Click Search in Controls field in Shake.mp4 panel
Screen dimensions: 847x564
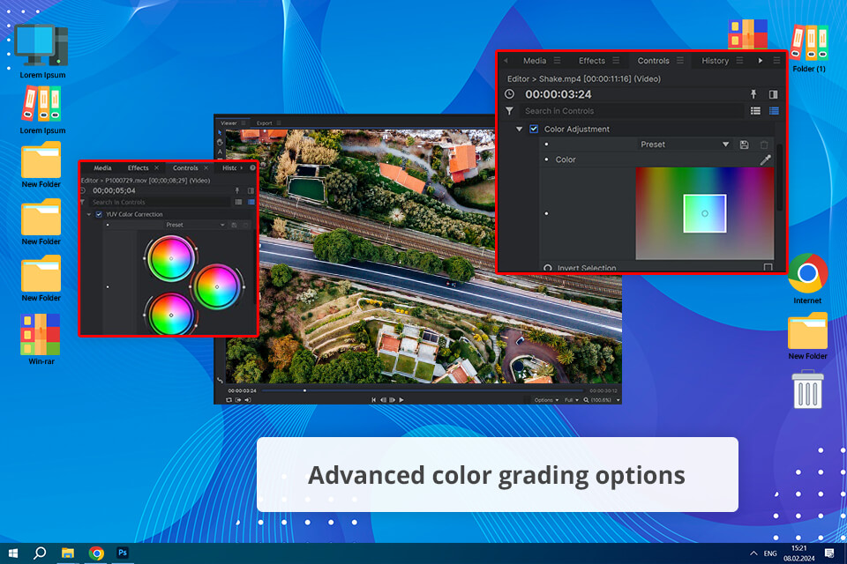coord(632,111)
